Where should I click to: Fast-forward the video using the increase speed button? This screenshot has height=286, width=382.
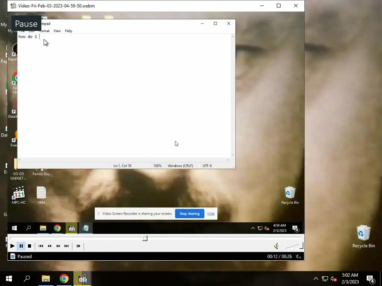pyautogui.click(x=58, y=246)
